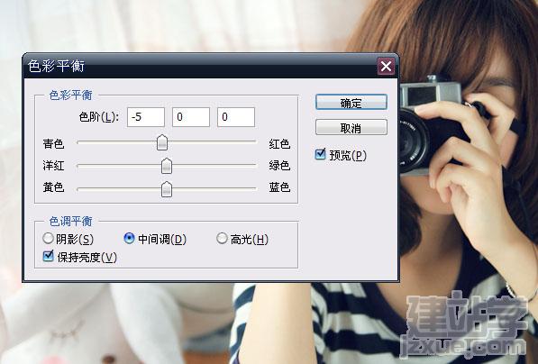Focus the first 色阶 field showing -5
This screenshot has height=364, width=538.
(146, 117)
